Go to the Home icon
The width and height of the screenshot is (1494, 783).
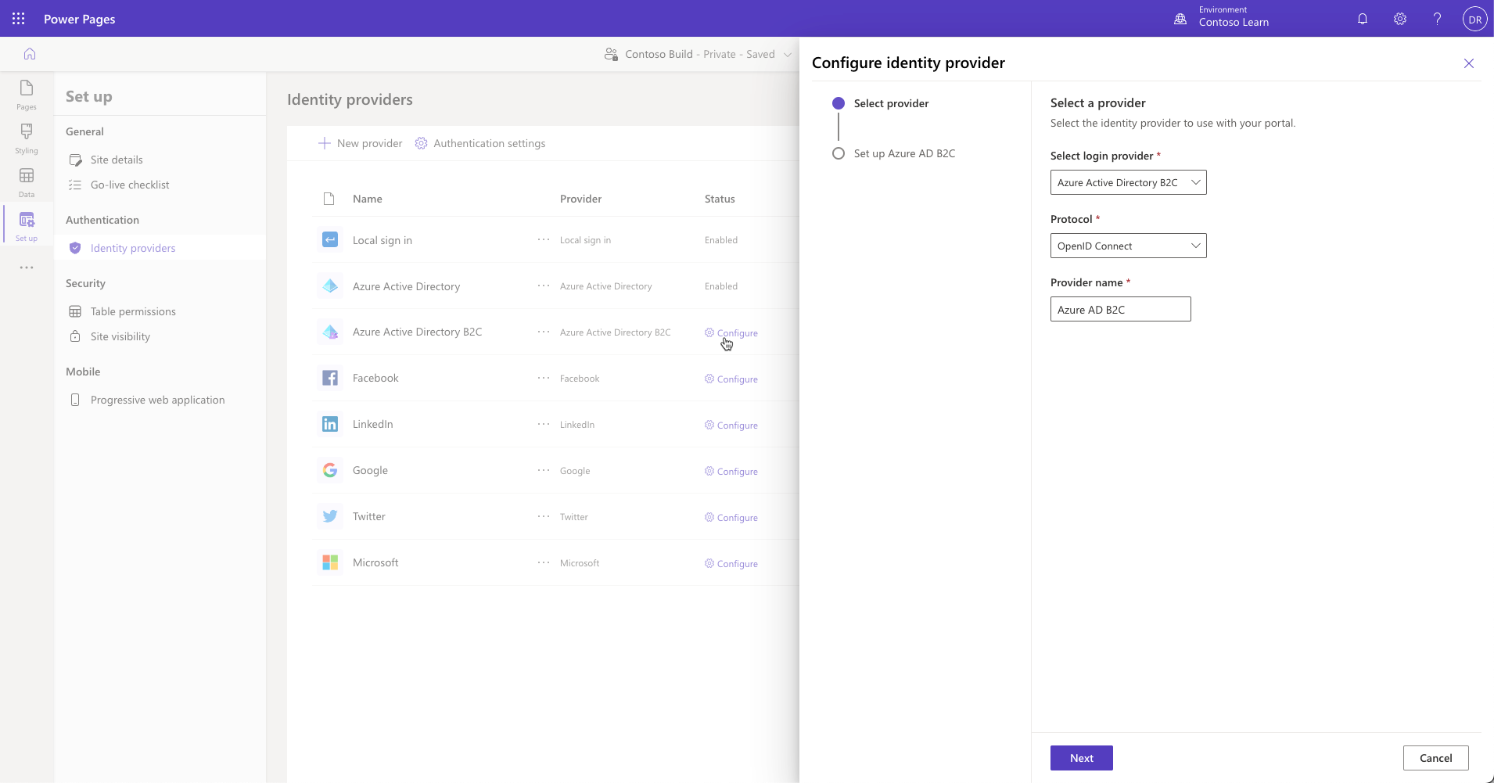click(x=30, y=54)
